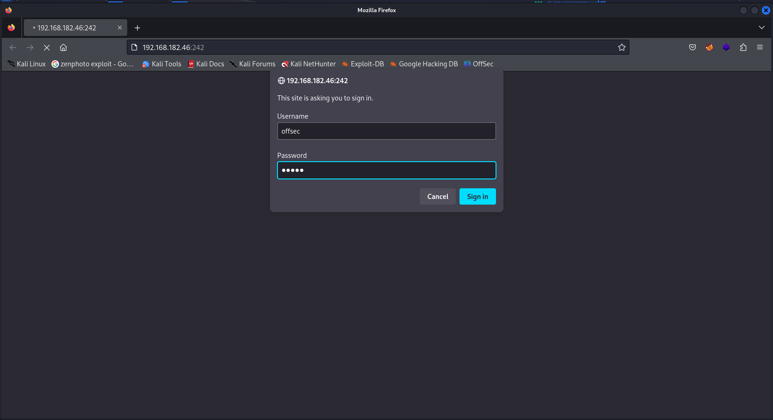
Task: Open the Exploit-DB bookmark
Action: (x=363, y=64)
